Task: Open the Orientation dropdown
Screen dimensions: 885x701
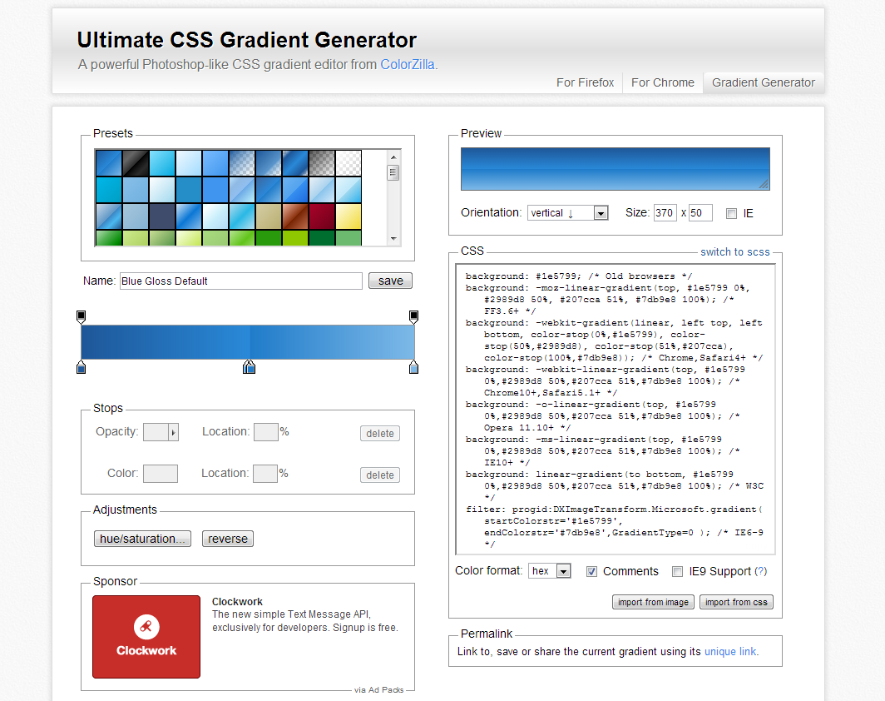Action: click(x=568, y=213)
